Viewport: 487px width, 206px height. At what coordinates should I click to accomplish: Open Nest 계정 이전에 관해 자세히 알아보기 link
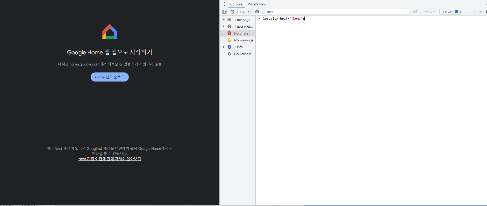(x=110, y=159)
